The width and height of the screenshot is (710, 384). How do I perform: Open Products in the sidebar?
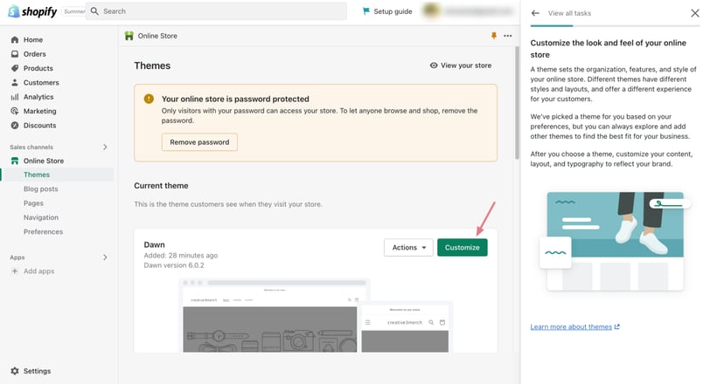38,68
